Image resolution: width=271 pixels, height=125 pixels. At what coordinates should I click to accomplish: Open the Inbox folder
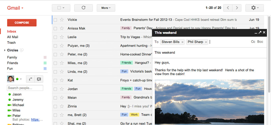[12, 31]
